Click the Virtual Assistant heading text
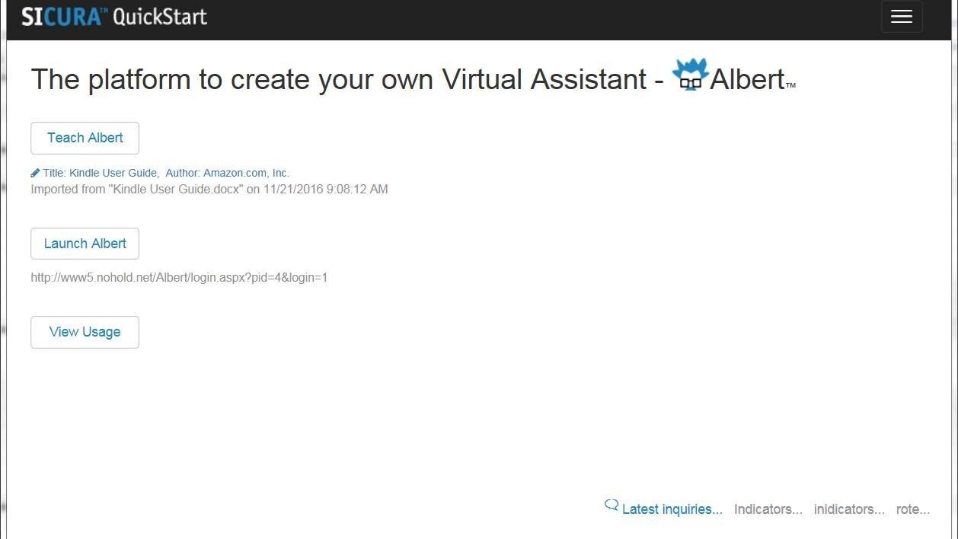Viewport: 958px width, 539px height. click(544, 79)
